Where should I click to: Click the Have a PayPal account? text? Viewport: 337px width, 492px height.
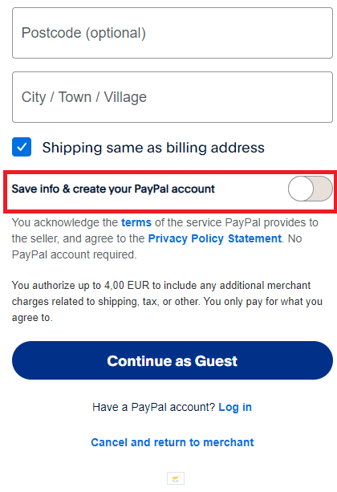tap(154, 407)
